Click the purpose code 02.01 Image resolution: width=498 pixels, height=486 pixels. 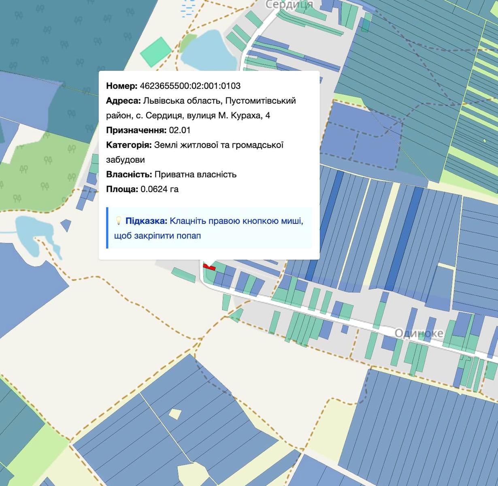coord(179,130)
